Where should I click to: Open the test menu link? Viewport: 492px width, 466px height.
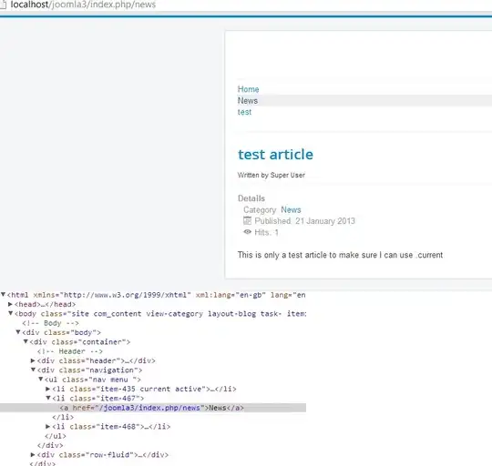coord(244,112)
